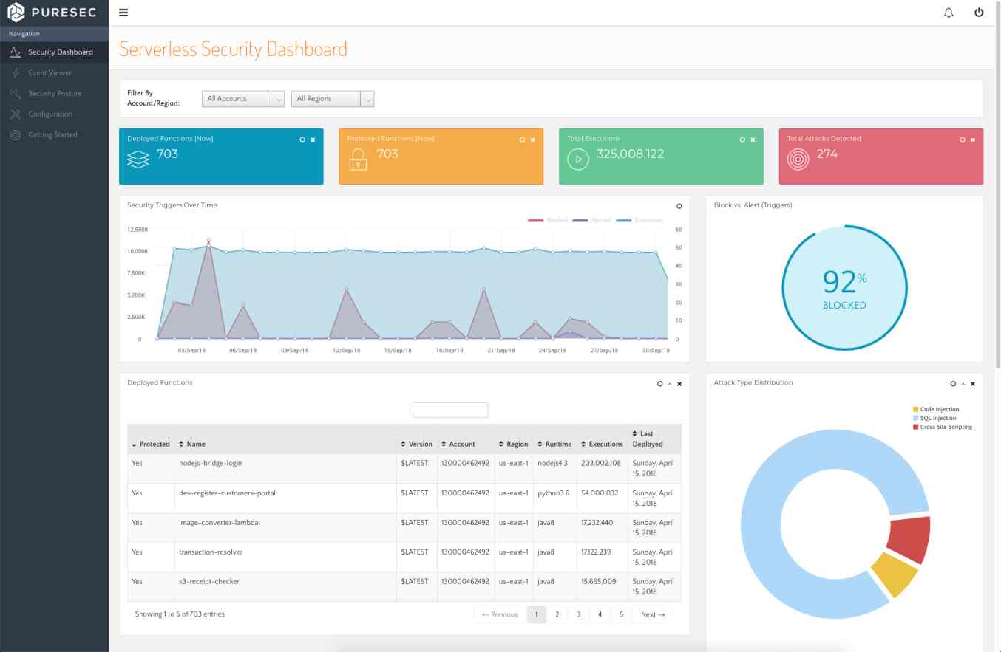Toggle SQL Injection in the donut legend
Viewport: 1001px width, 652px height.
tap(937, 418)
